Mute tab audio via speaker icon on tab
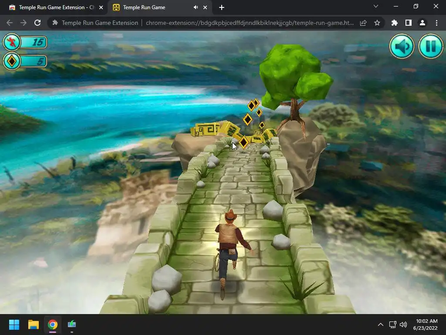This screenshot has width=446, height=335. (196, 7)
